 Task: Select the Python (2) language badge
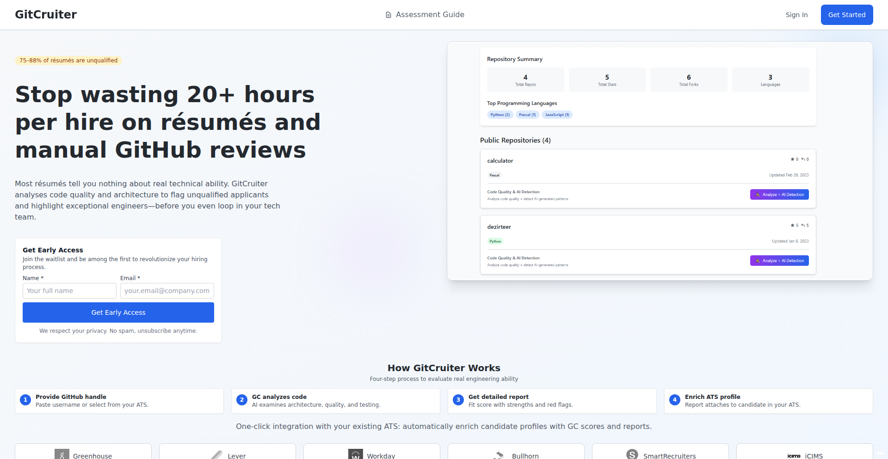500,115
